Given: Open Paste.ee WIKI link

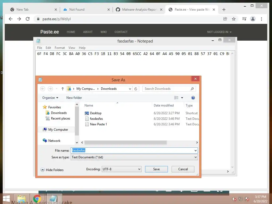Looking at the screenshot, I should [x=104, y=32].
